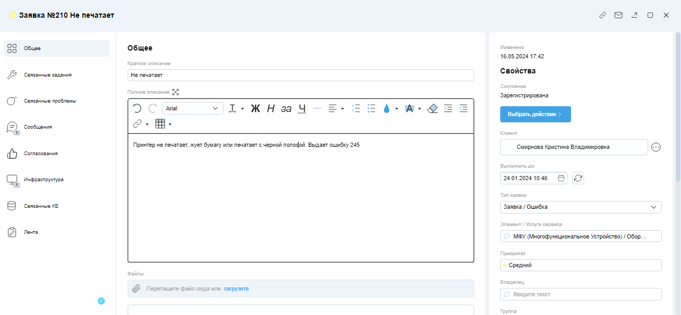This screenshot has height=315, width=681.
Task: Click the paperclip attachment icon
Action: [137, 288]
